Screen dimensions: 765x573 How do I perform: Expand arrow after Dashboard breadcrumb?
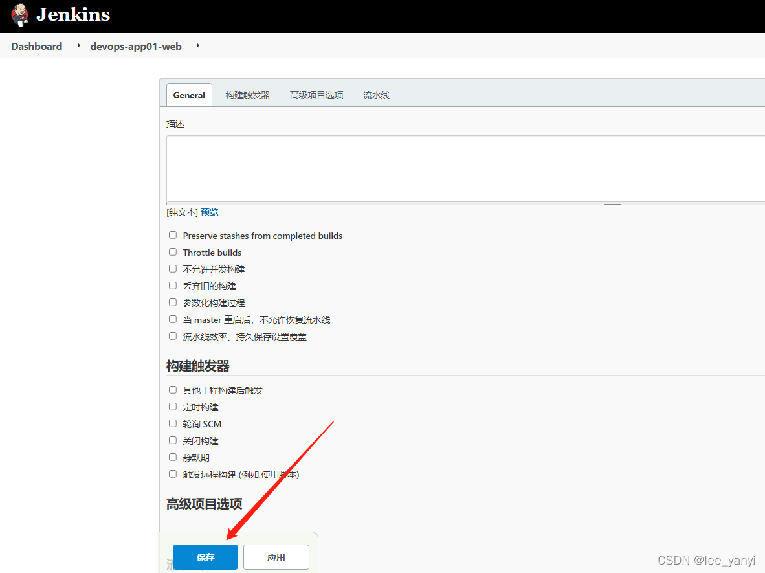pos(78,45)
